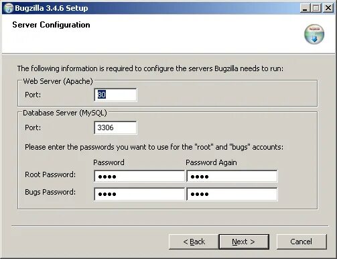
Task: Click the Bugzilla installer globe icon in header
Action: (314, 34)
